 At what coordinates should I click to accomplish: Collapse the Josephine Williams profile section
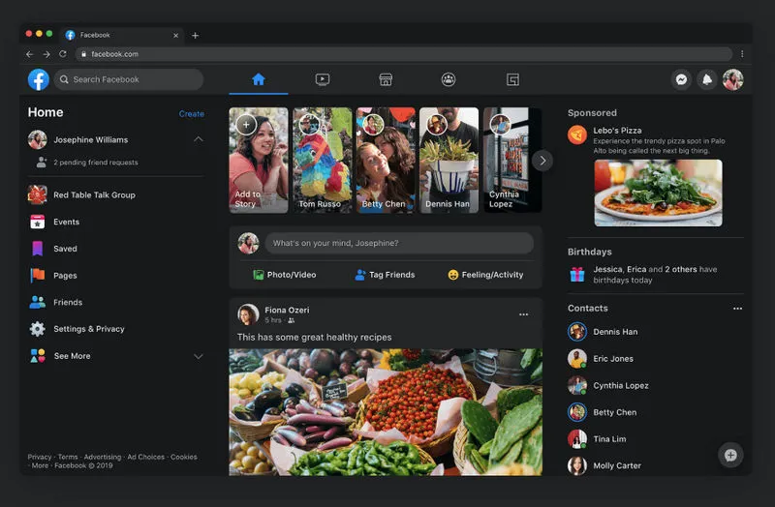coord(198,139)
